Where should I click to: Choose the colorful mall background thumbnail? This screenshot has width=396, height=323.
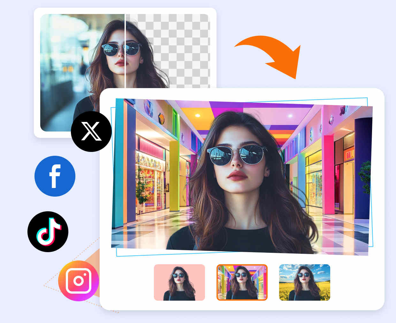coord(242,282)
